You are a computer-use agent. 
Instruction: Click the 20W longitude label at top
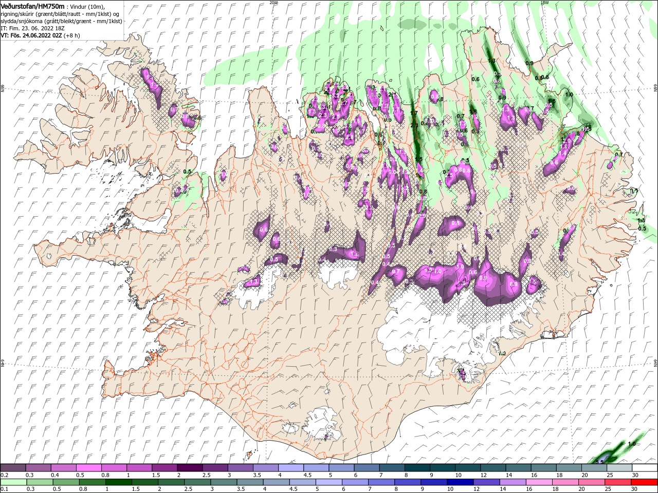273,3
